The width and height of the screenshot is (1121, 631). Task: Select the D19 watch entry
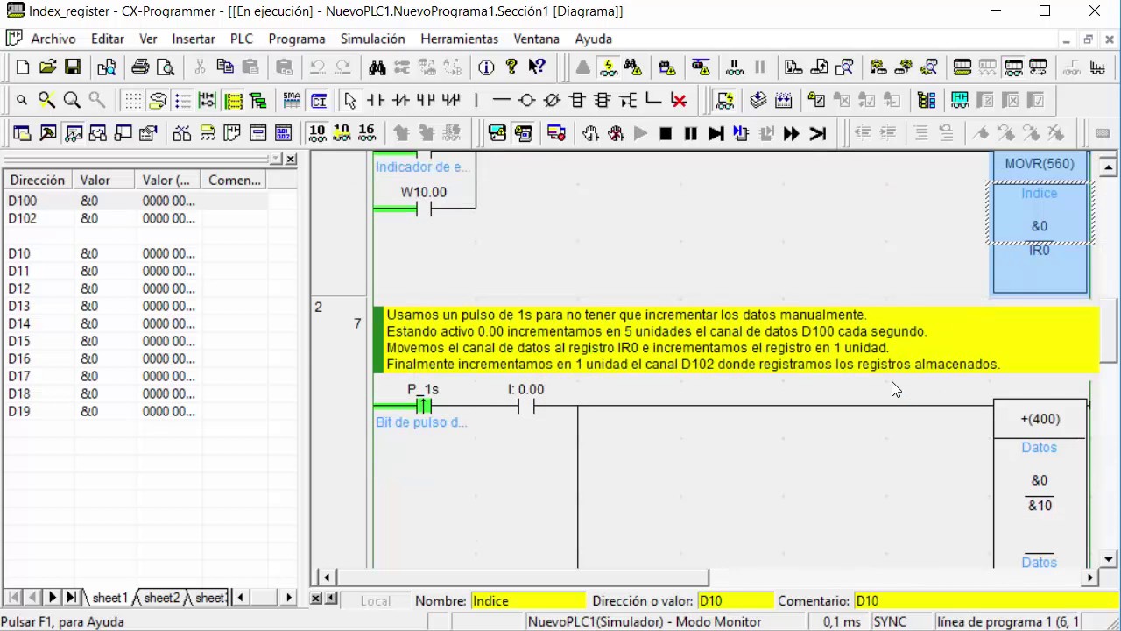click(x=136, y=411)
